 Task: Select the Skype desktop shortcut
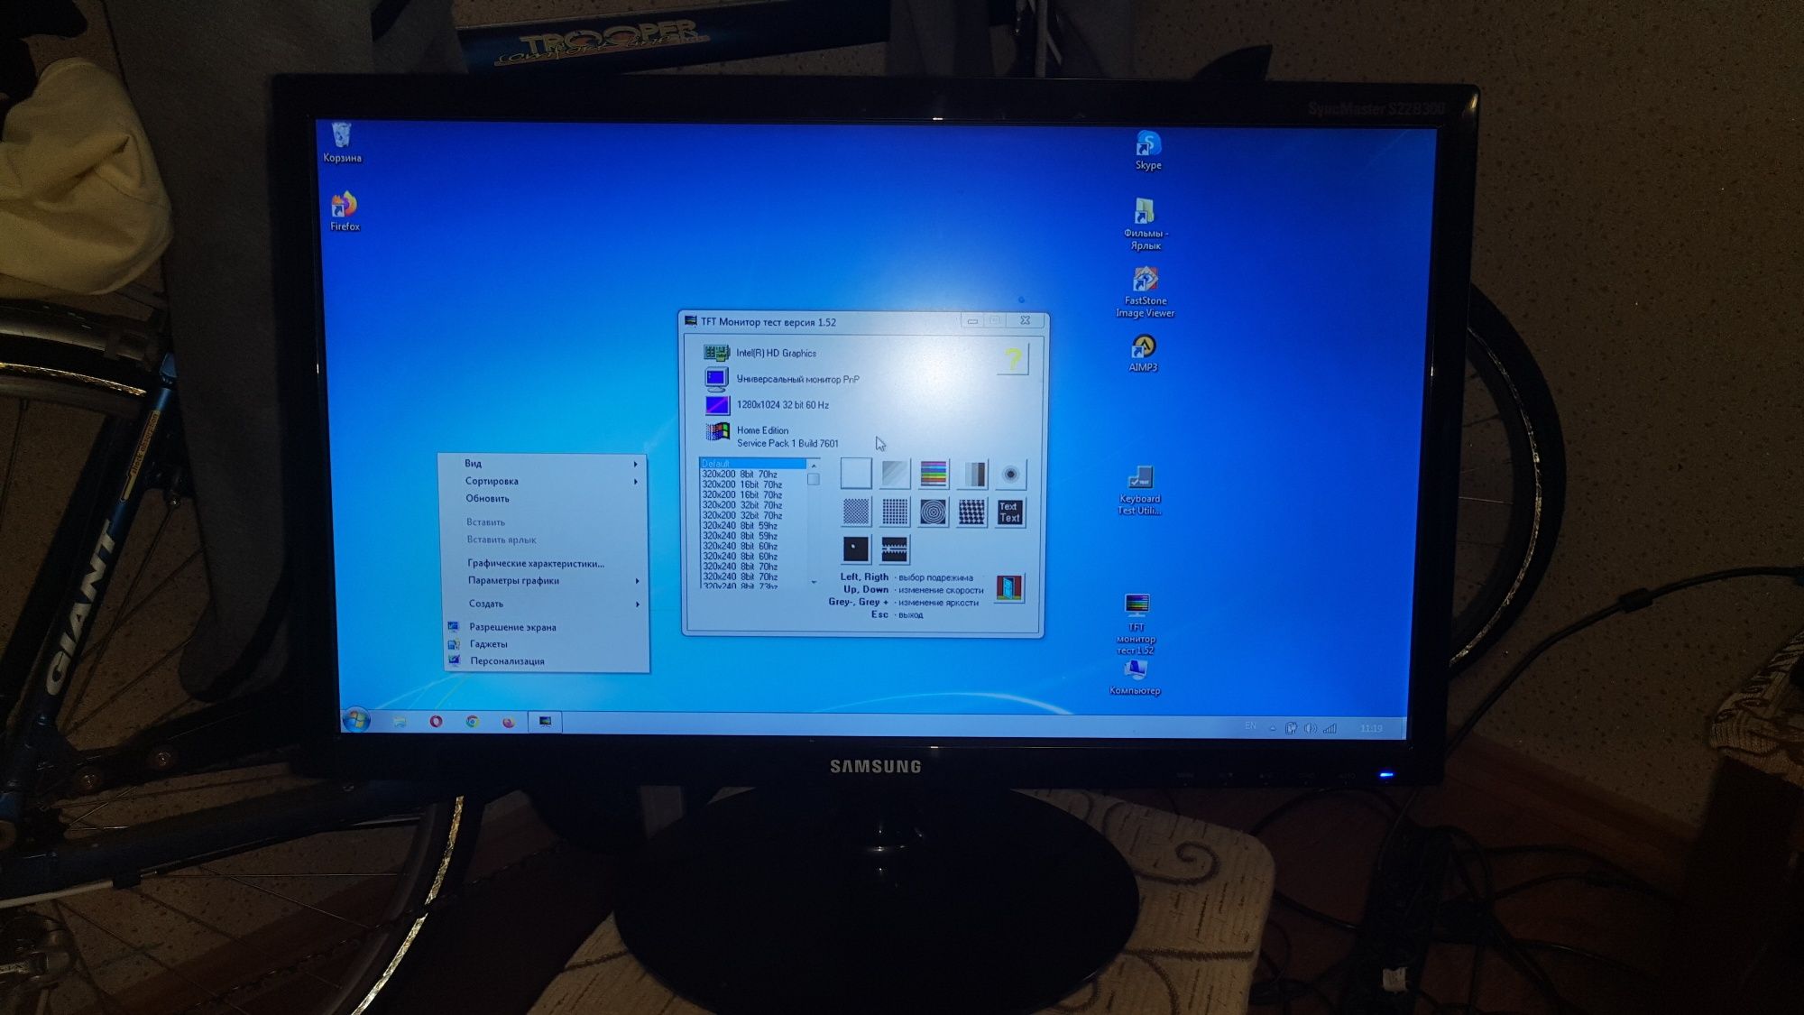1148,150
